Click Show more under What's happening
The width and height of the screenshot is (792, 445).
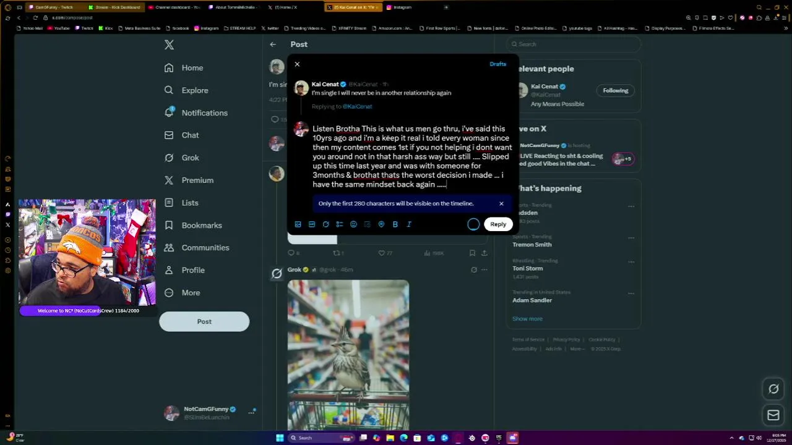point(527,319)
